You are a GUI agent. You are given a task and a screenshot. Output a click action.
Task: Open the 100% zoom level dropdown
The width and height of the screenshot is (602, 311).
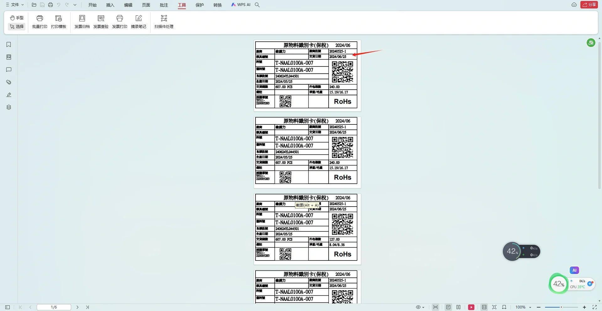coord(523,307)
